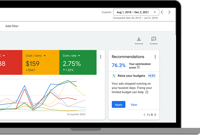The image size is (200, 135).
Task: Open the Feedback icon
Action: pos(154,39)
